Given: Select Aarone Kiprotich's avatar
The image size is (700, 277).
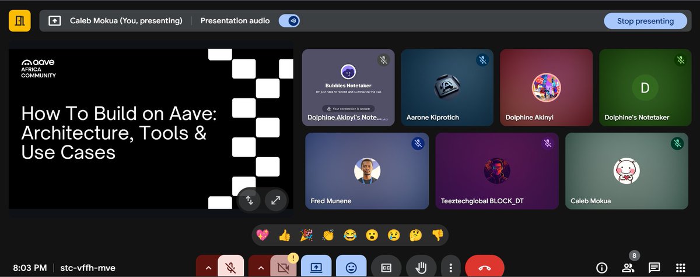Looking at the screenshot, I should [447, 88].
